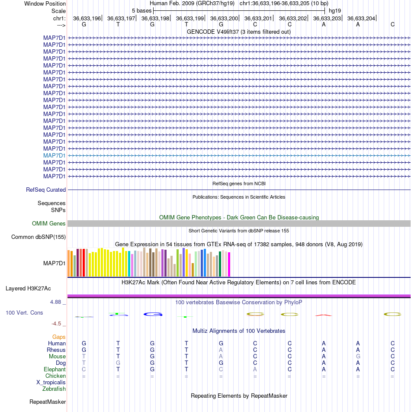
Task: Click the magenta bar ending the GTEx chart
Action: pos(229,264)
